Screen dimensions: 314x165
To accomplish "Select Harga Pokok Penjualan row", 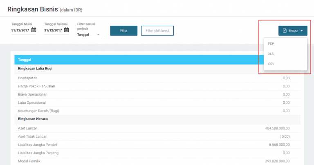I will point(36,86).
